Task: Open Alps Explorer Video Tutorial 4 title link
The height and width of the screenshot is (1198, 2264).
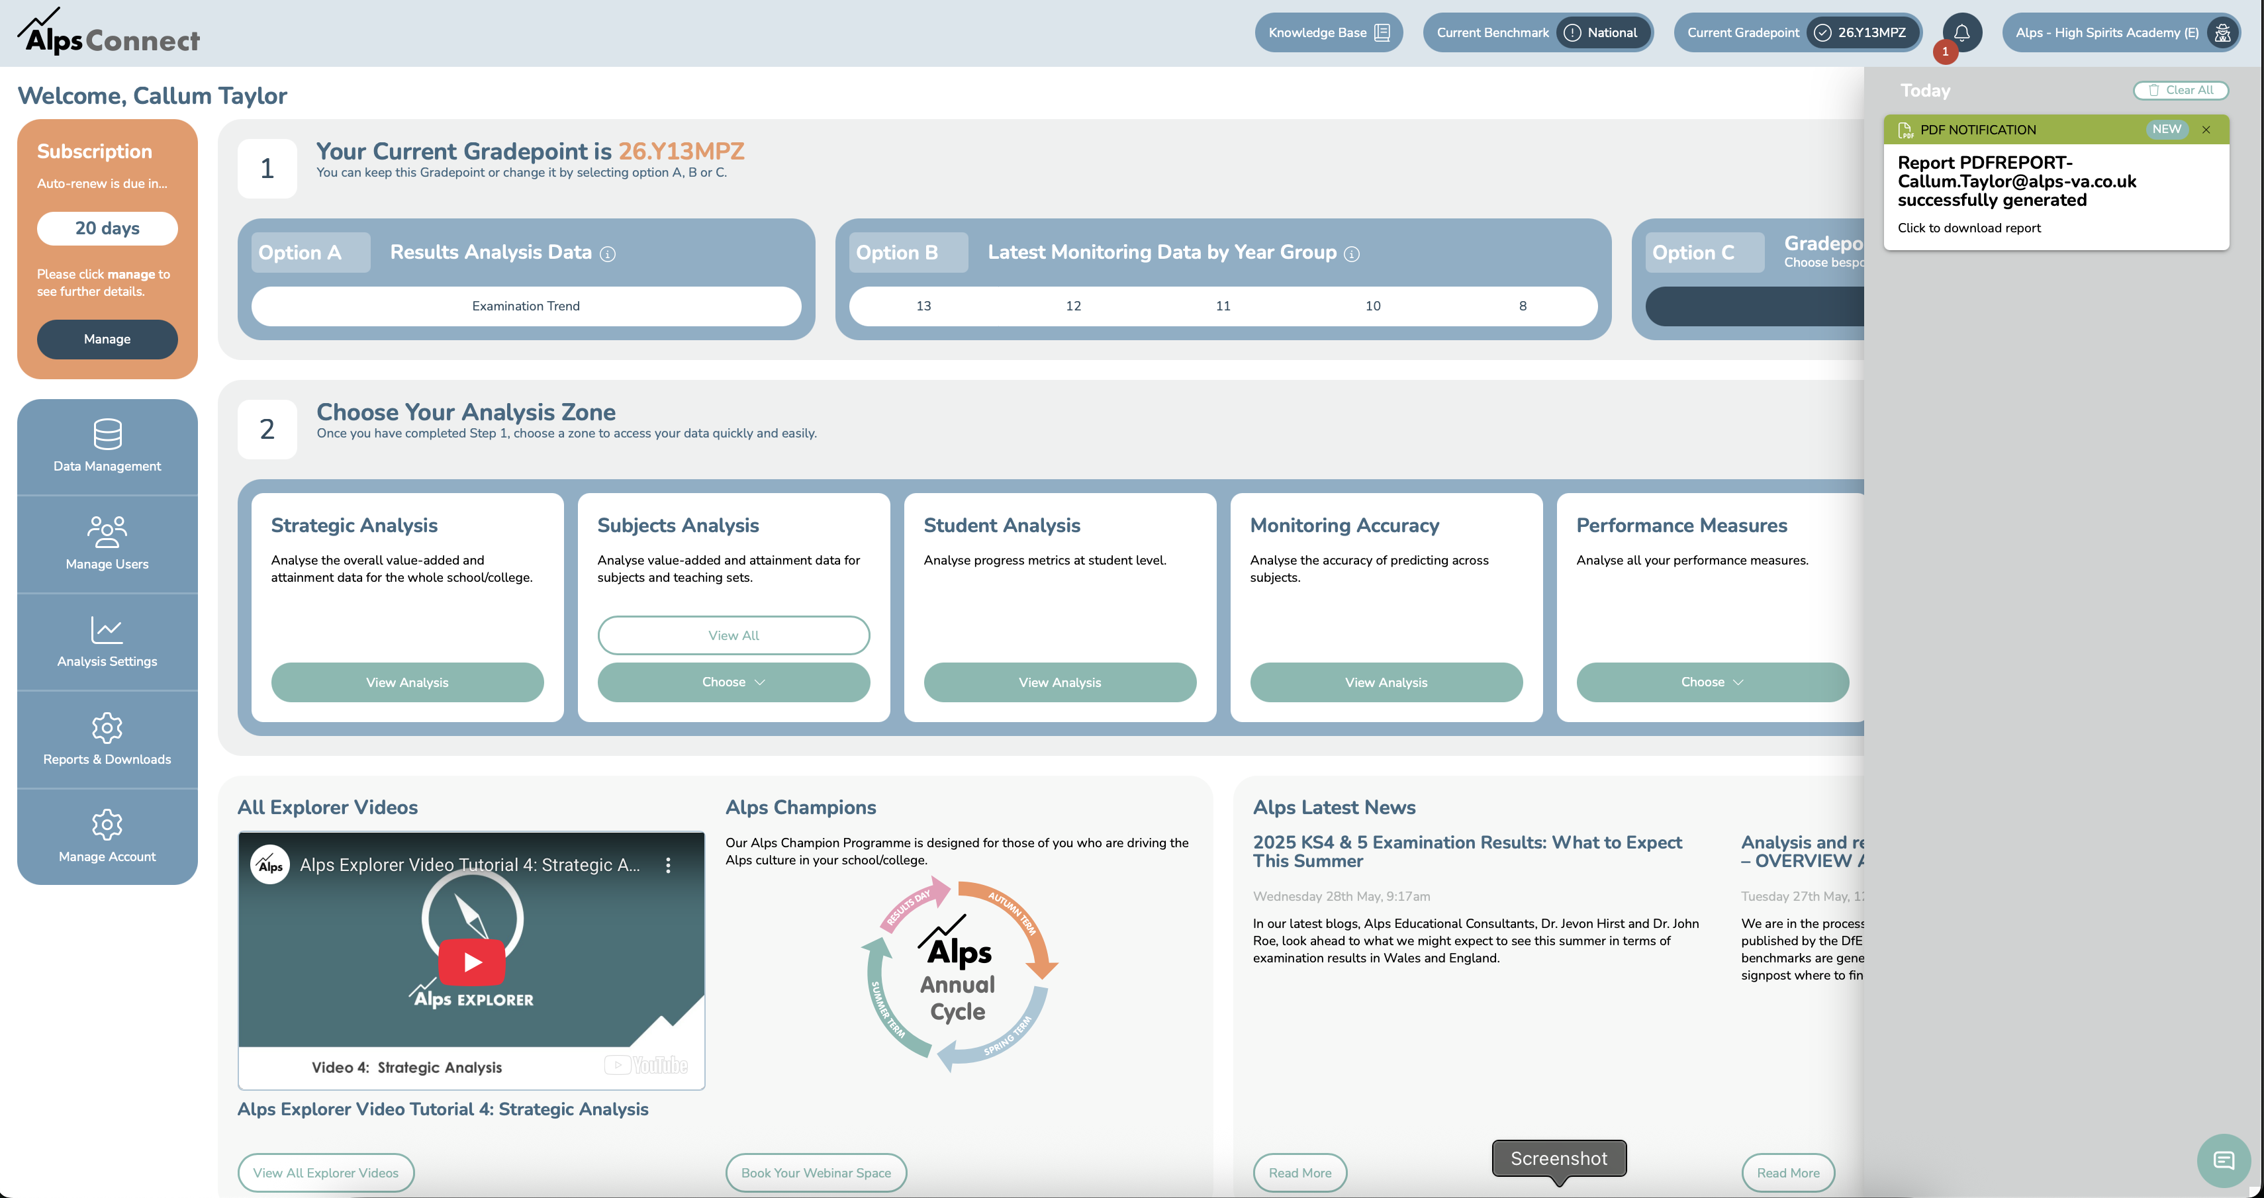Action: click(443, 1109)
